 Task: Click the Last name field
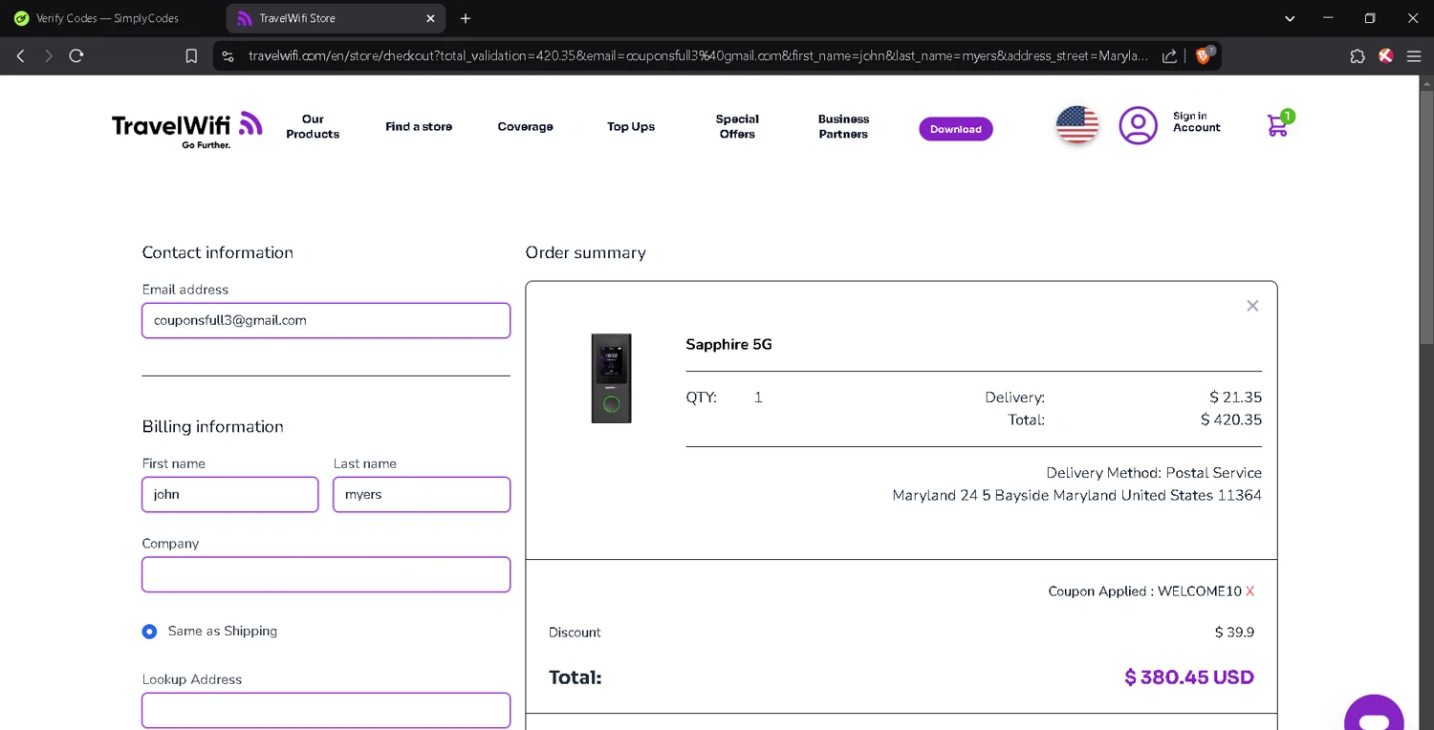click(422, 494)
